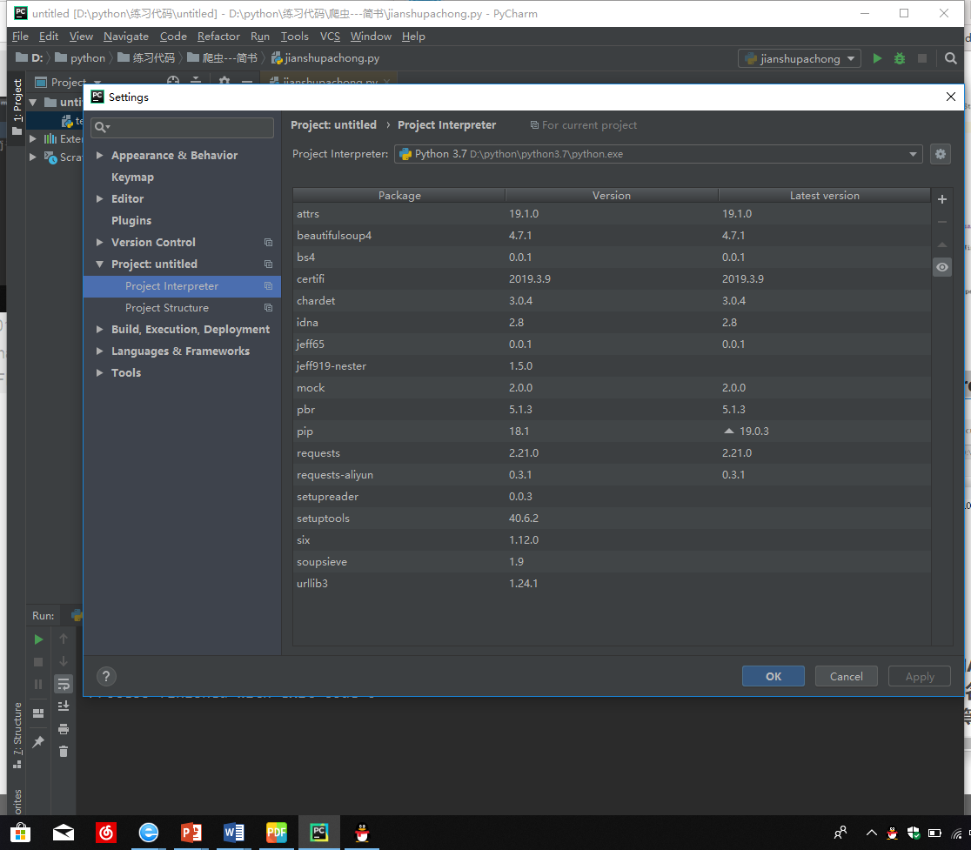Open the Navigate menu
The width and height of the screenshot is (971, 850).
125,37
